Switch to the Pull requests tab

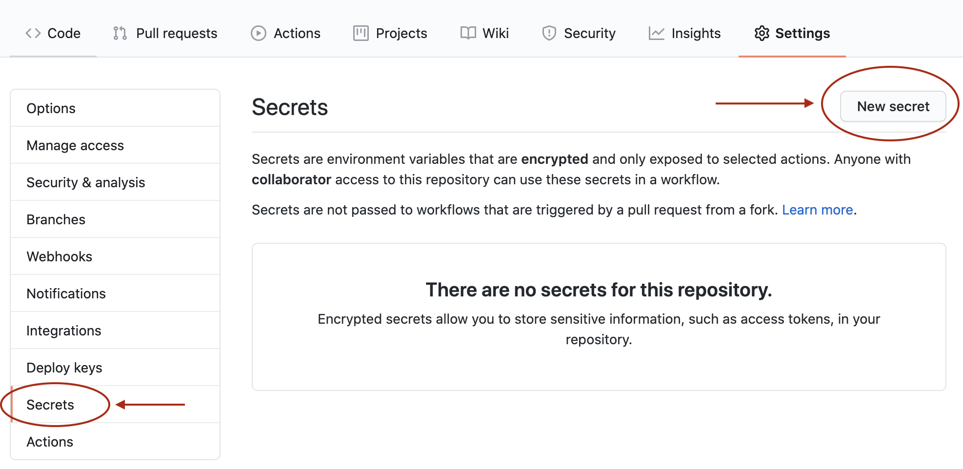point(177,33)
